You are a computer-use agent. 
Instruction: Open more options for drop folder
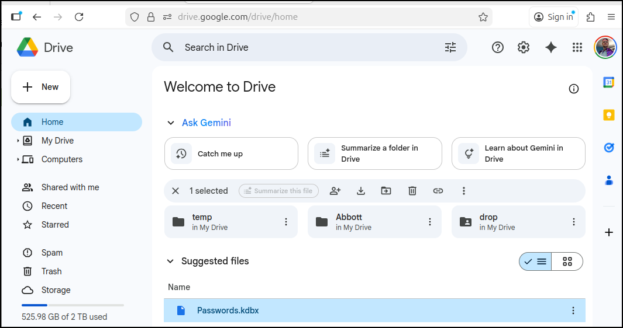click(573, 222)
